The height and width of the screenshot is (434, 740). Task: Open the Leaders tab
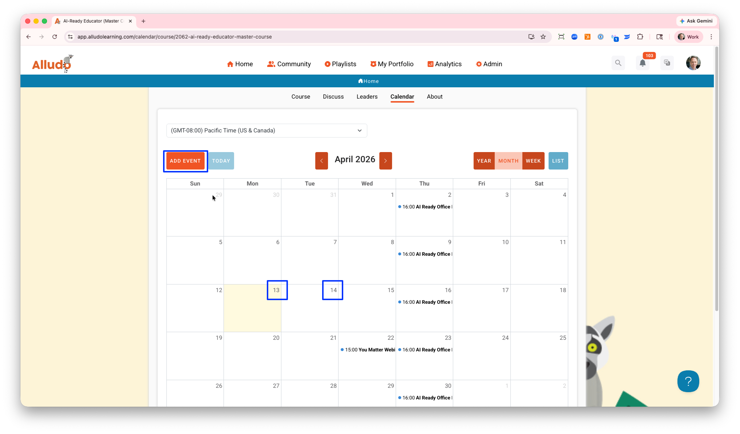(367, 97)
